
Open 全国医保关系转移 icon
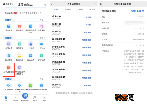(31, 26)
